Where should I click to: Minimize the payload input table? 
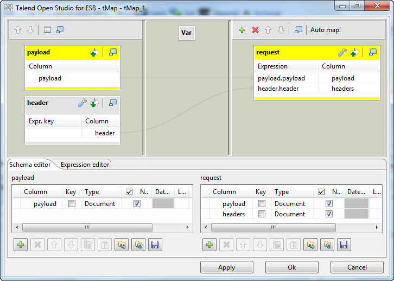[113, 52]
